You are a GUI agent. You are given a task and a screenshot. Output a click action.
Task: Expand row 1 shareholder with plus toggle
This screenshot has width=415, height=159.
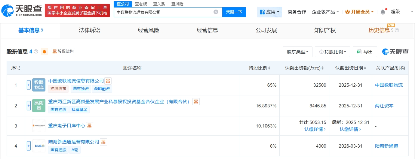click(29, 85)
